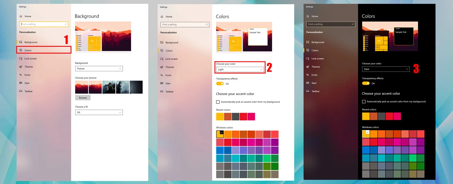Image resolution: width=453 pixels, height=184 pixels.
Task: Click the magnifier icon in the dark window's search box
Action: coord(353,24)
